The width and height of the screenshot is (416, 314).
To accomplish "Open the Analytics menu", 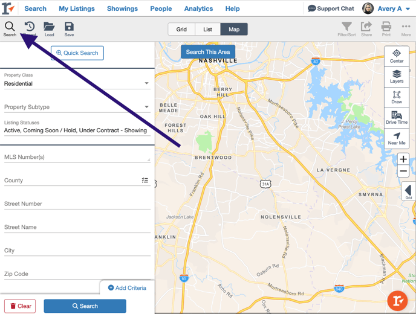I will click(198, 8).
